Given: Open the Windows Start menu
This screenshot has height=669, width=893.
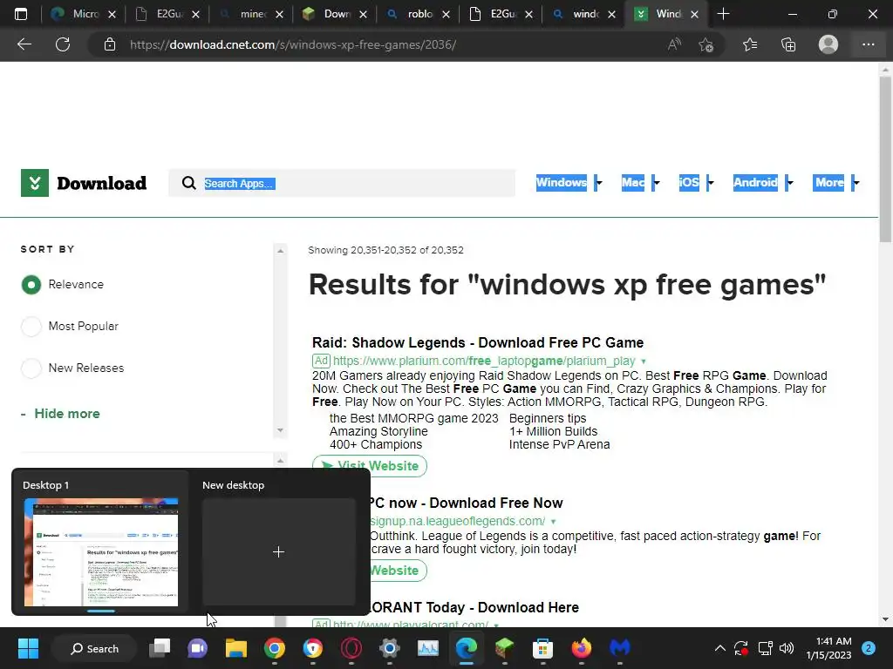Looking at the screenshot, I should [28, 648].
